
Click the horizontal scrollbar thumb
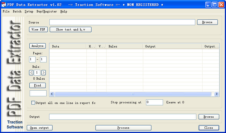pos(133,94)
